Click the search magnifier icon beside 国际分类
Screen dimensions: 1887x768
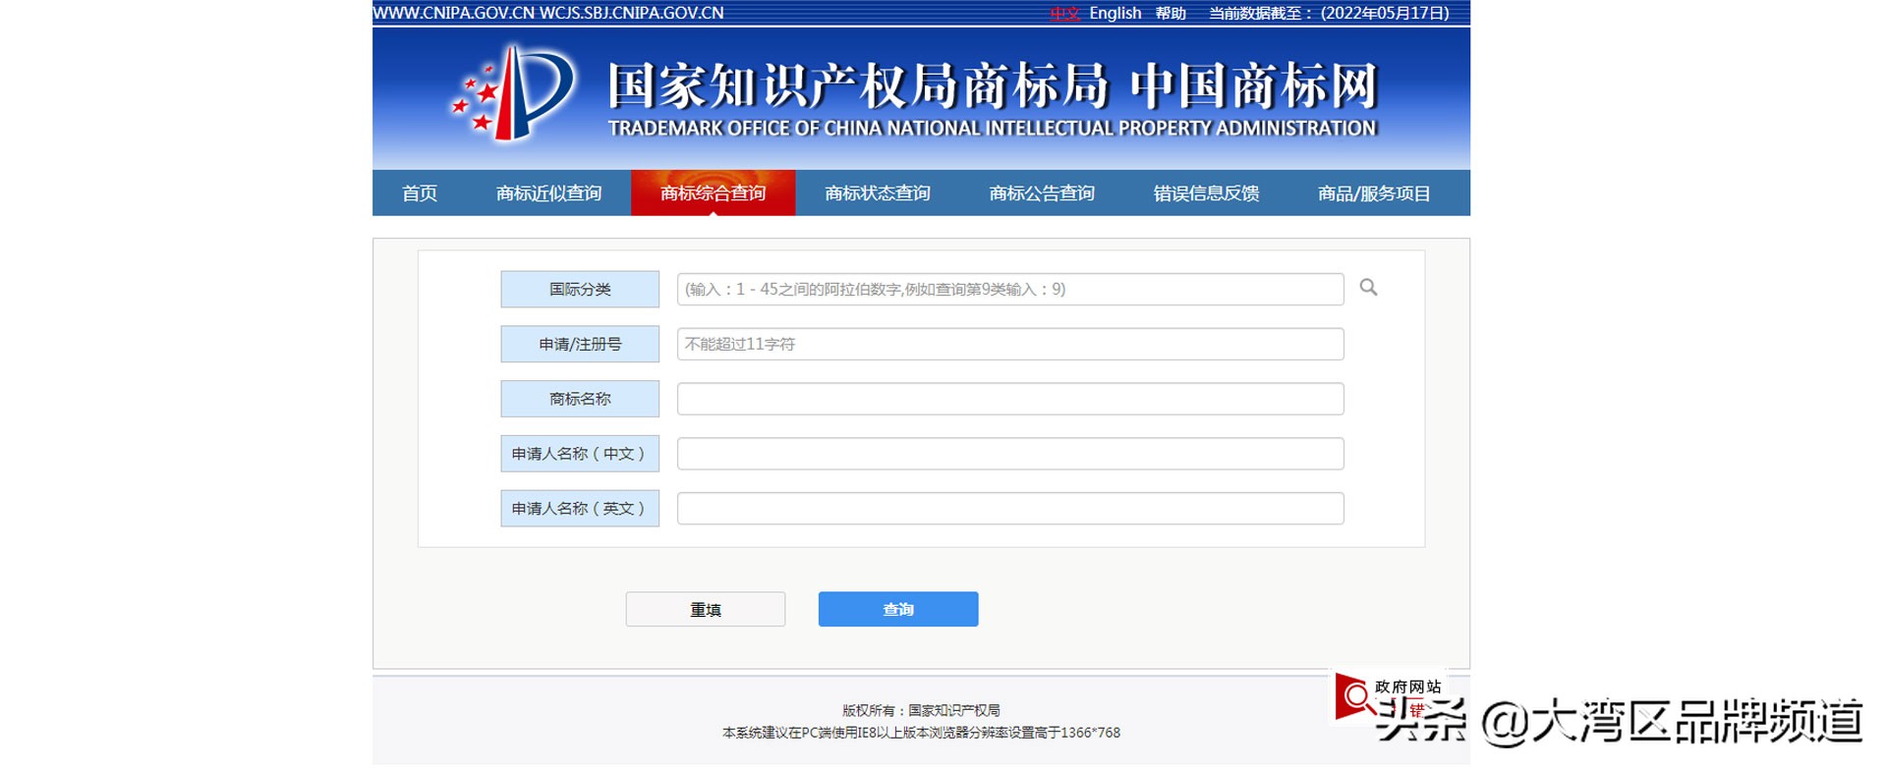coord(1368,288)
